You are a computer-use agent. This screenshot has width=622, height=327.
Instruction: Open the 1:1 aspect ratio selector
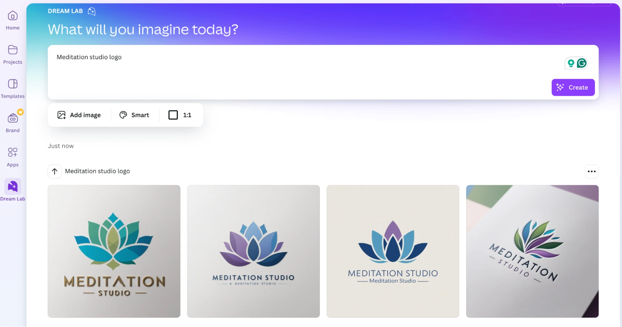pyautogui.click(x=180, y=115)
